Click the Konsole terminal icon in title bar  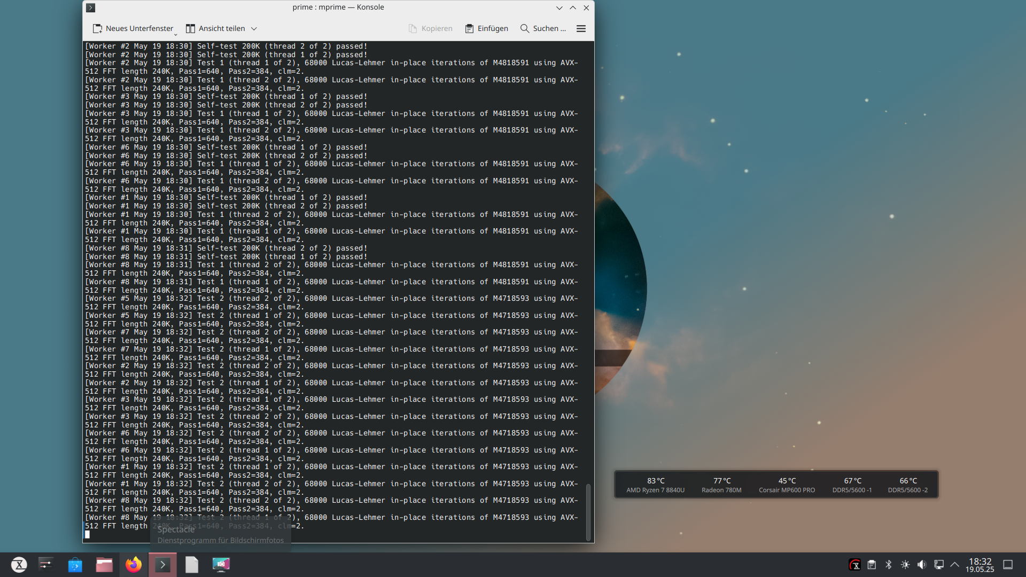point(91,7)
